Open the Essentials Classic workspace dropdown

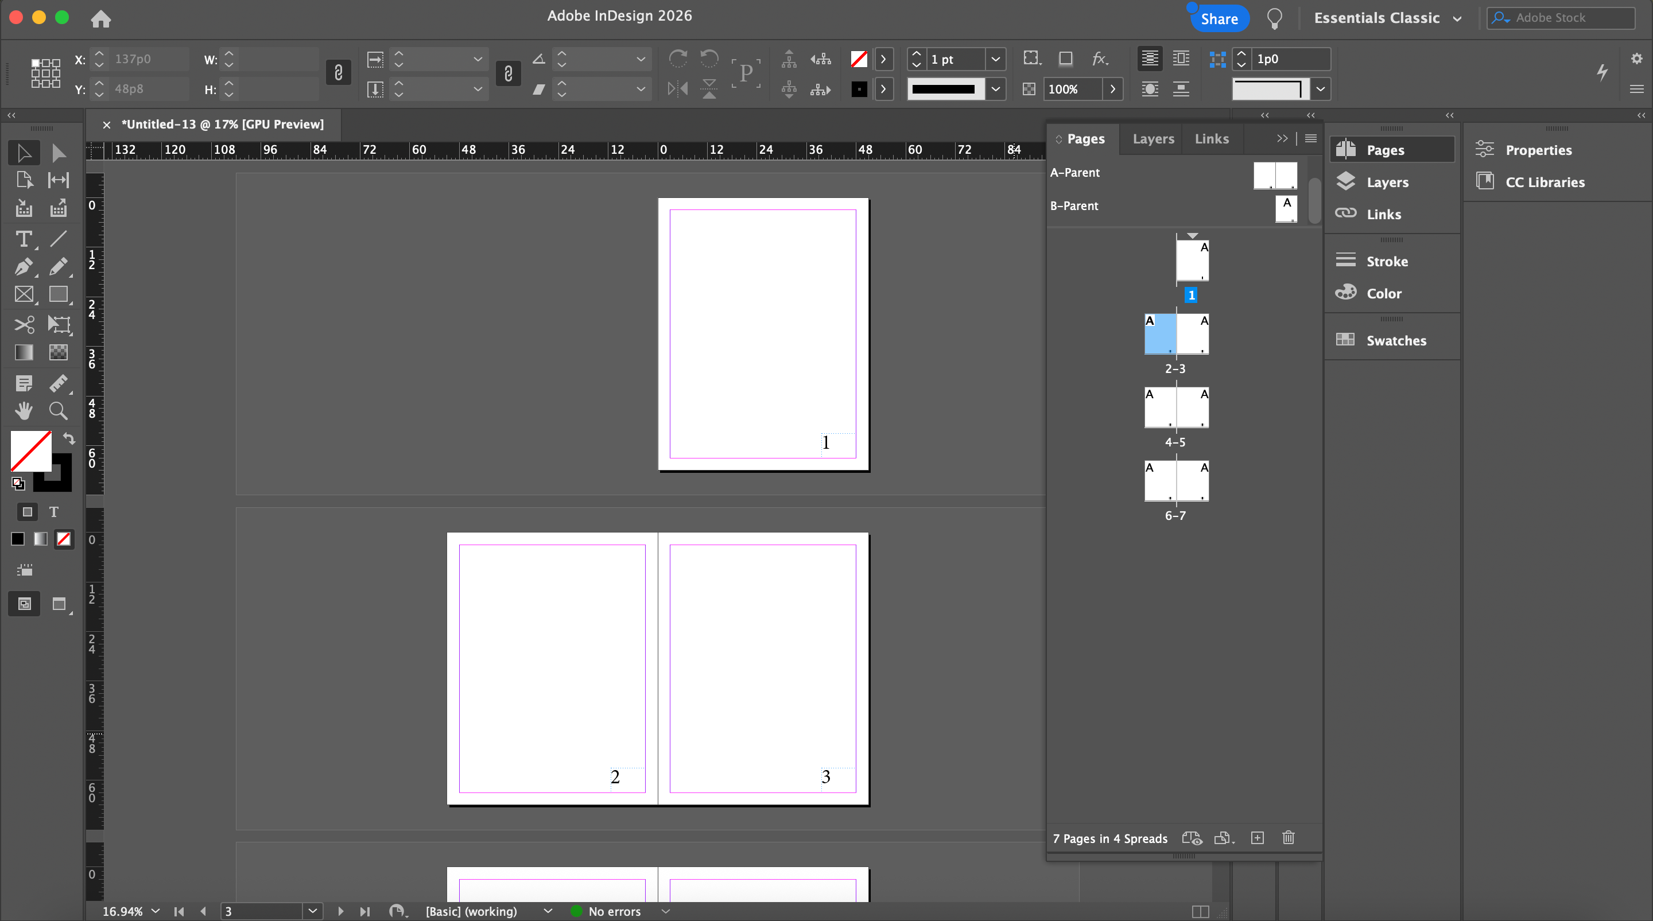click(1387, 18)
